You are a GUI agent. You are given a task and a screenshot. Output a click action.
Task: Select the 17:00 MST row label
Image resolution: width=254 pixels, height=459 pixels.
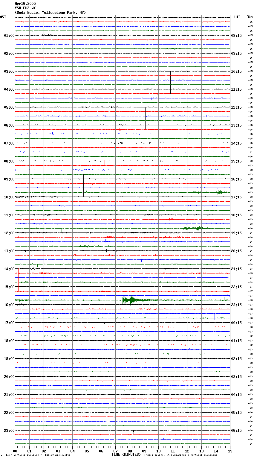(x=9, y=323)
